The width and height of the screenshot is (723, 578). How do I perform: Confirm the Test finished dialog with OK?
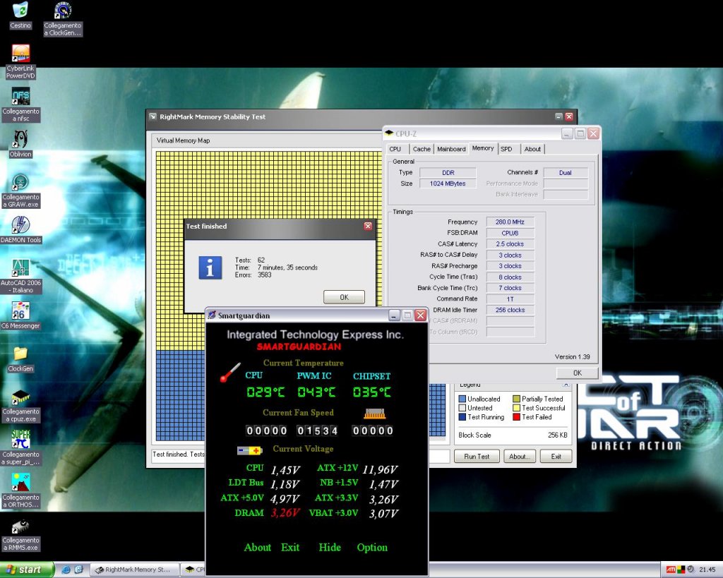pyautogui.click(x=344, y=297)
